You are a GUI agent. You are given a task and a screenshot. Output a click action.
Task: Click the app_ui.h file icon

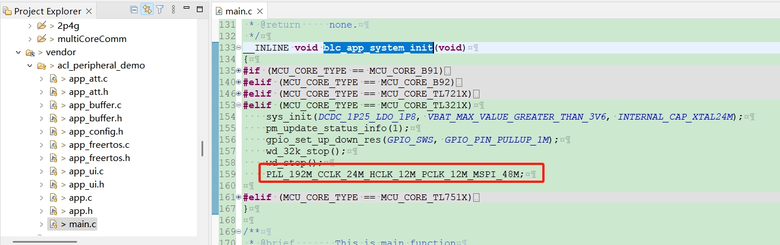tap(53, 185)
